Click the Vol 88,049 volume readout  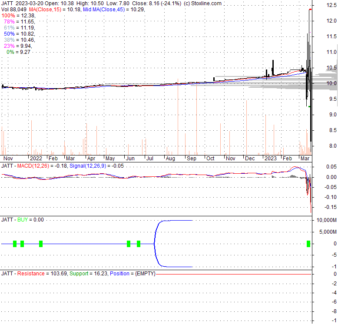[x=14, y=10]
